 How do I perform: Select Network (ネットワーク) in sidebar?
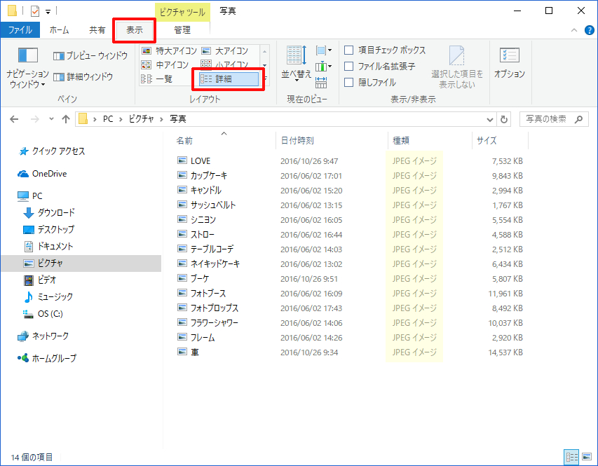coord(43,336)
